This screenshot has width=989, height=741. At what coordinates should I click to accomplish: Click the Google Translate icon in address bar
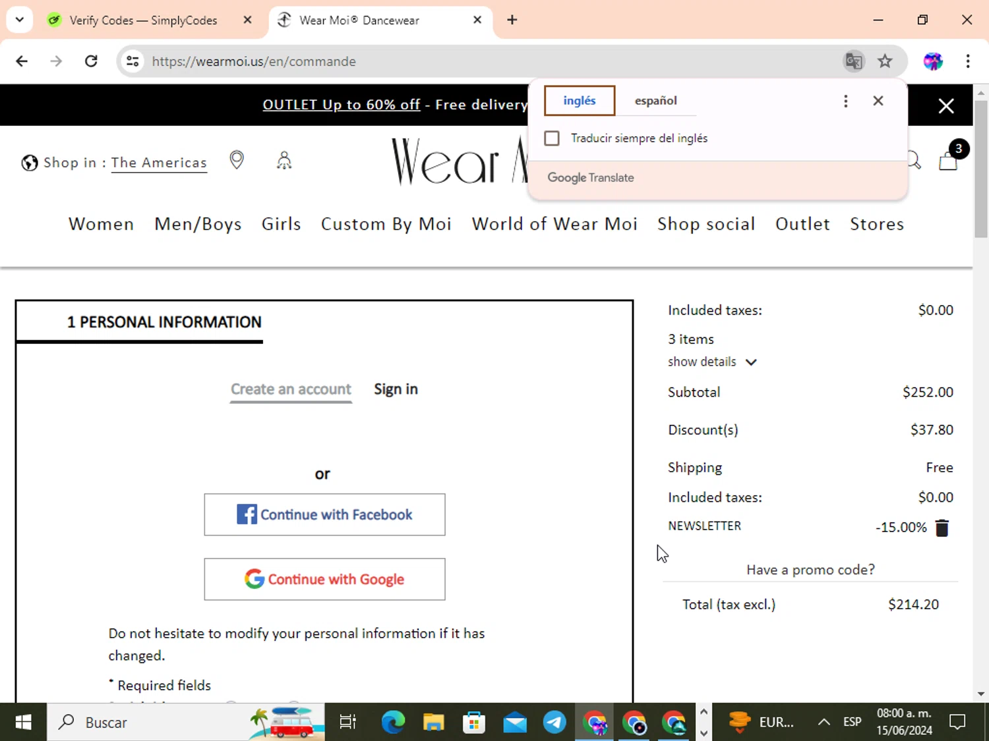pyautogui.click(x=854, y=61)
